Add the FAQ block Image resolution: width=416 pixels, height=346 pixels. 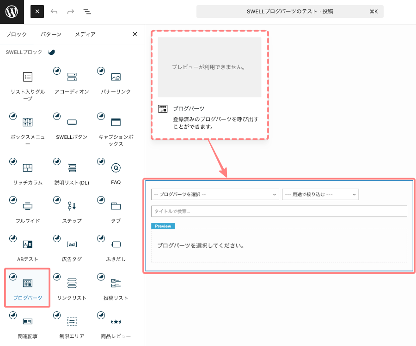point(116,172)
